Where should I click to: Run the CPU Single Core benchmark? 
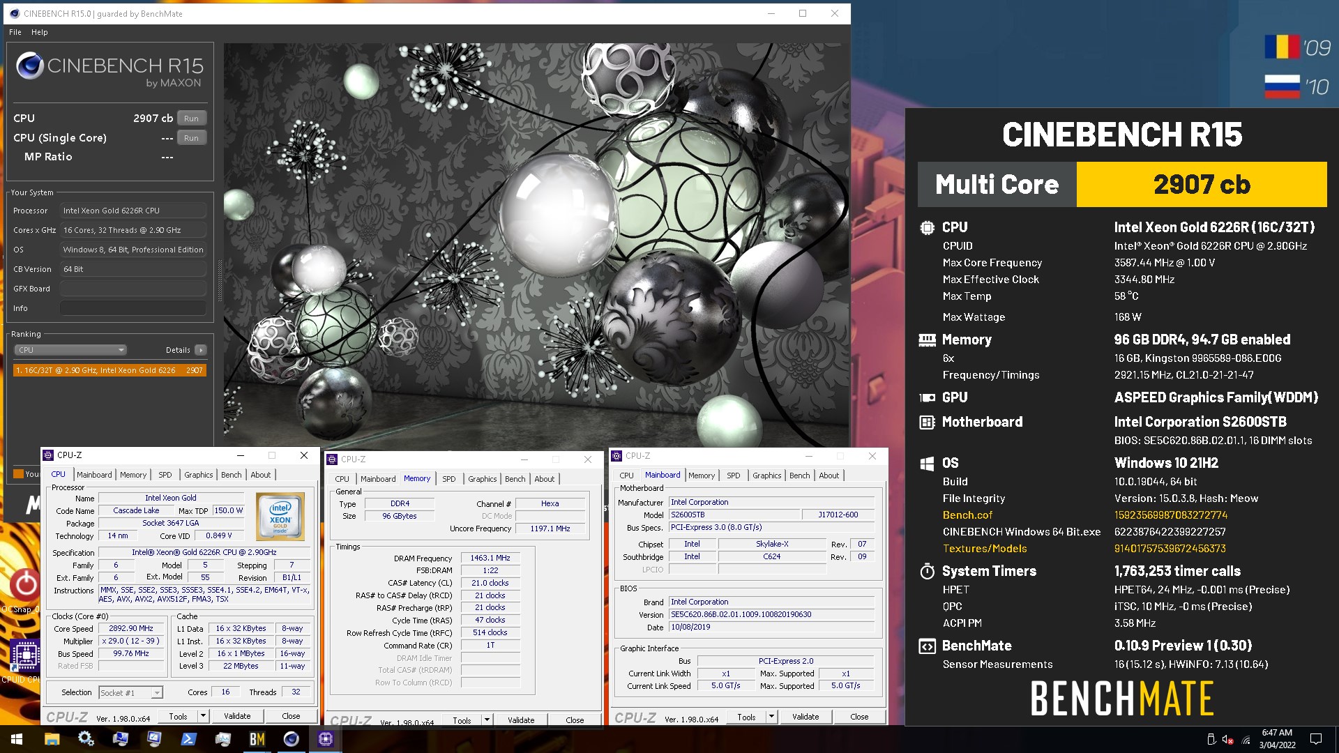[192, 138]
